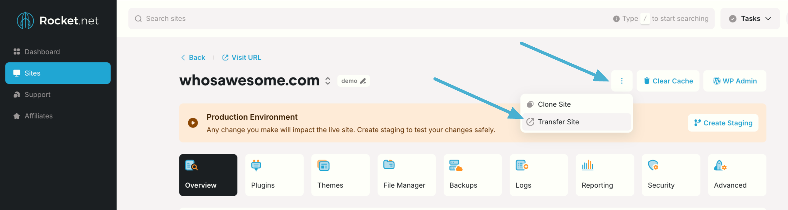Click the info icon beside Type hint
The height and width of the screenshot is (210, 788).
coord(616,19)
